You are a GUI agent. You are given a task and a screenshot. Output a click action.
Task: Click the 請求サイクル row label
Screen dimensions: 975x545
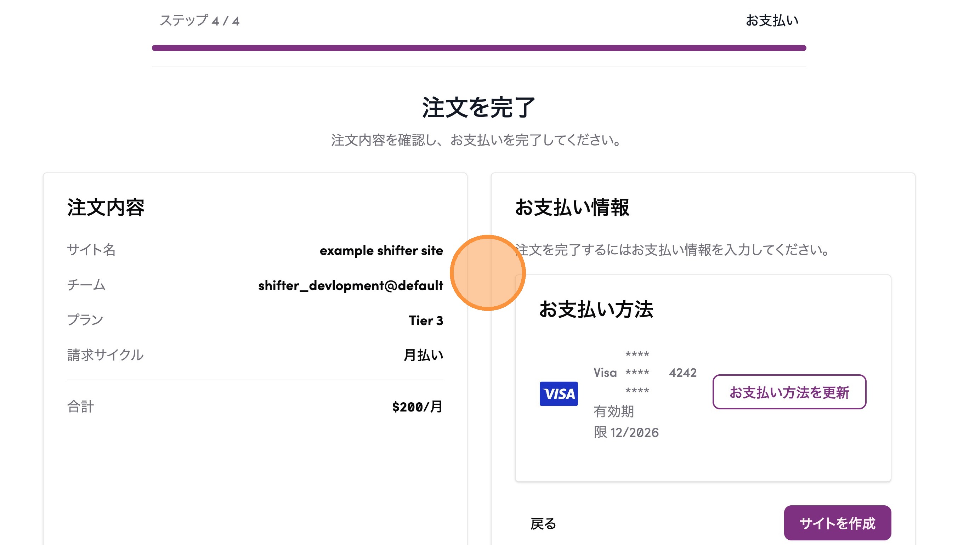coord(105,355)
